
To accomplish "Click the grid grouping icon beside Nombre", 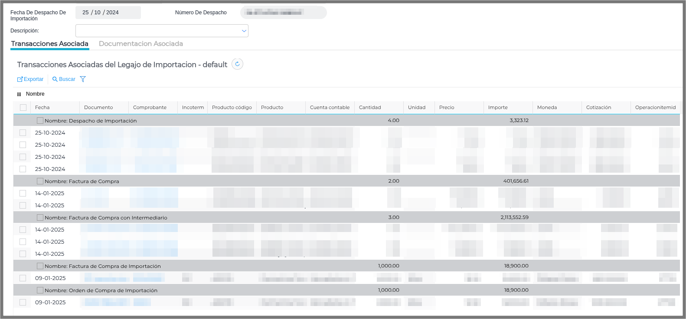I will pos(19,94).
